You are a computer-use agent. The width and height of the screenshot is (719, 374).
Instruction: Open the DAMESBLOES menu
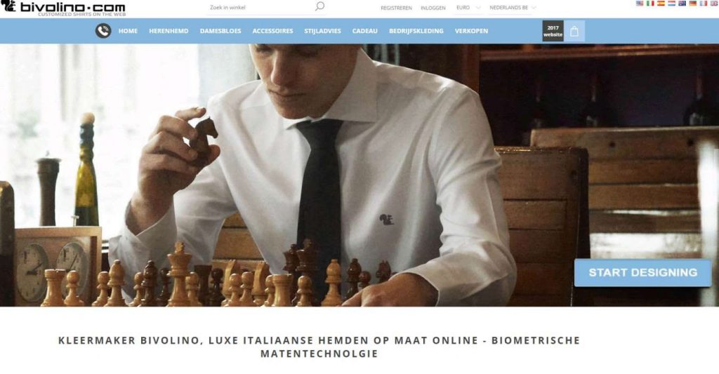pyautogui.click(x=220, y=31)
